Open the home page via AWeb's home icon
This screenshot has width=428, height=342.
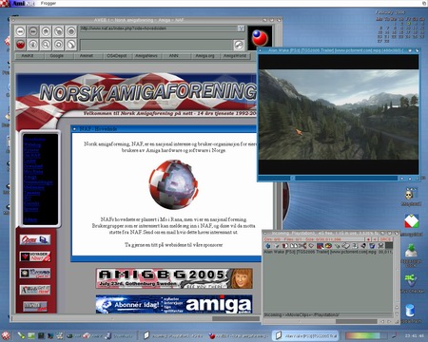click(46, 31)
